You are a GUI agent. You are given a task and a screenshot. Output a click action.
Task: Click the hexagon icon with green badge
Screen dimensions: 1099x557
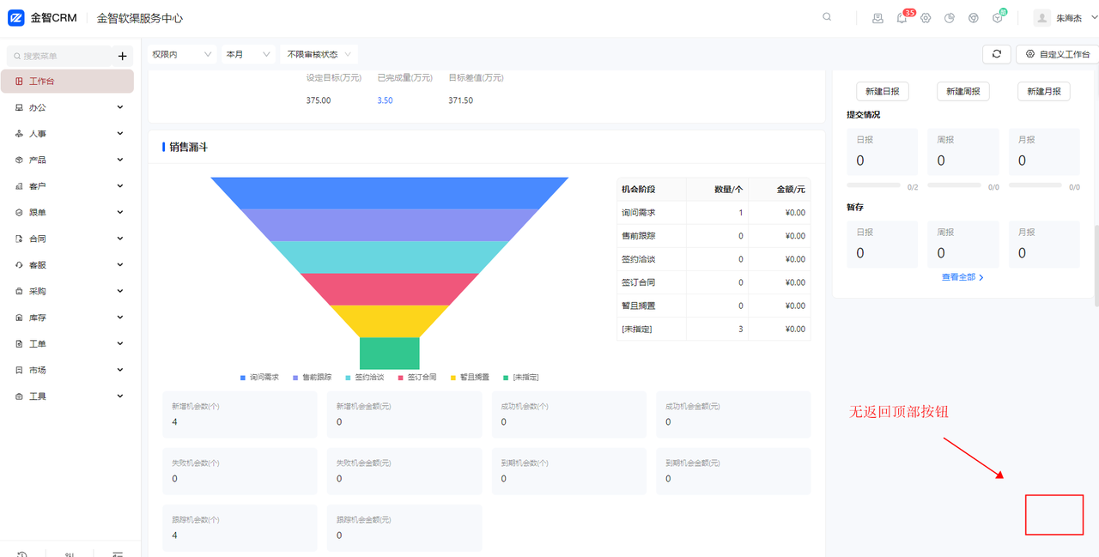pos(998,18)
